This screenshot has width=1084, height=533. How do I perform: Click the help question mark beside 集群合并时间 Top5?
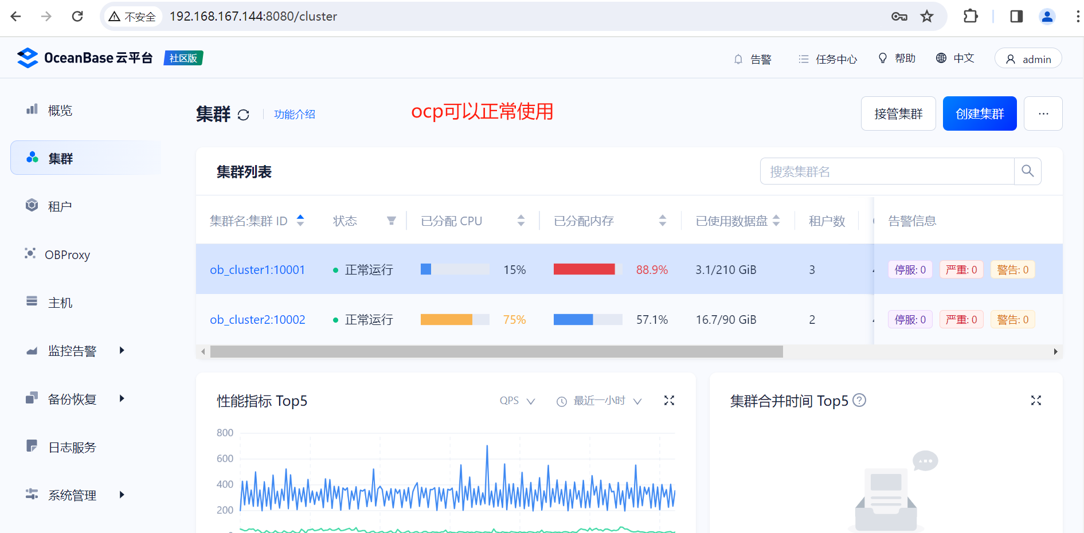pyautogui.click(x=859, y=400)
